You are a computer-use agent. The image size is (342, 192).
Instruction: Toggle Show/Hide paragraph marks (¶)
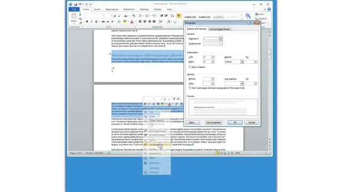click(178, 15)
